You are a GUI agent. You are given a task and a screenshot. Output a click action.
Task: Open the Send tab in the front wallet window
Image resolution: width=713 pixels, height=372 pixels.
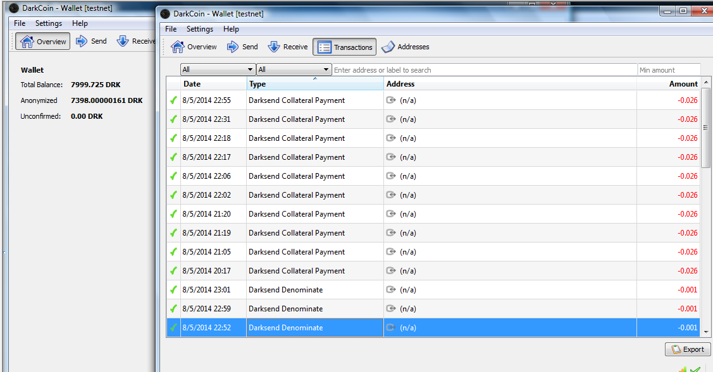point(242,47)
